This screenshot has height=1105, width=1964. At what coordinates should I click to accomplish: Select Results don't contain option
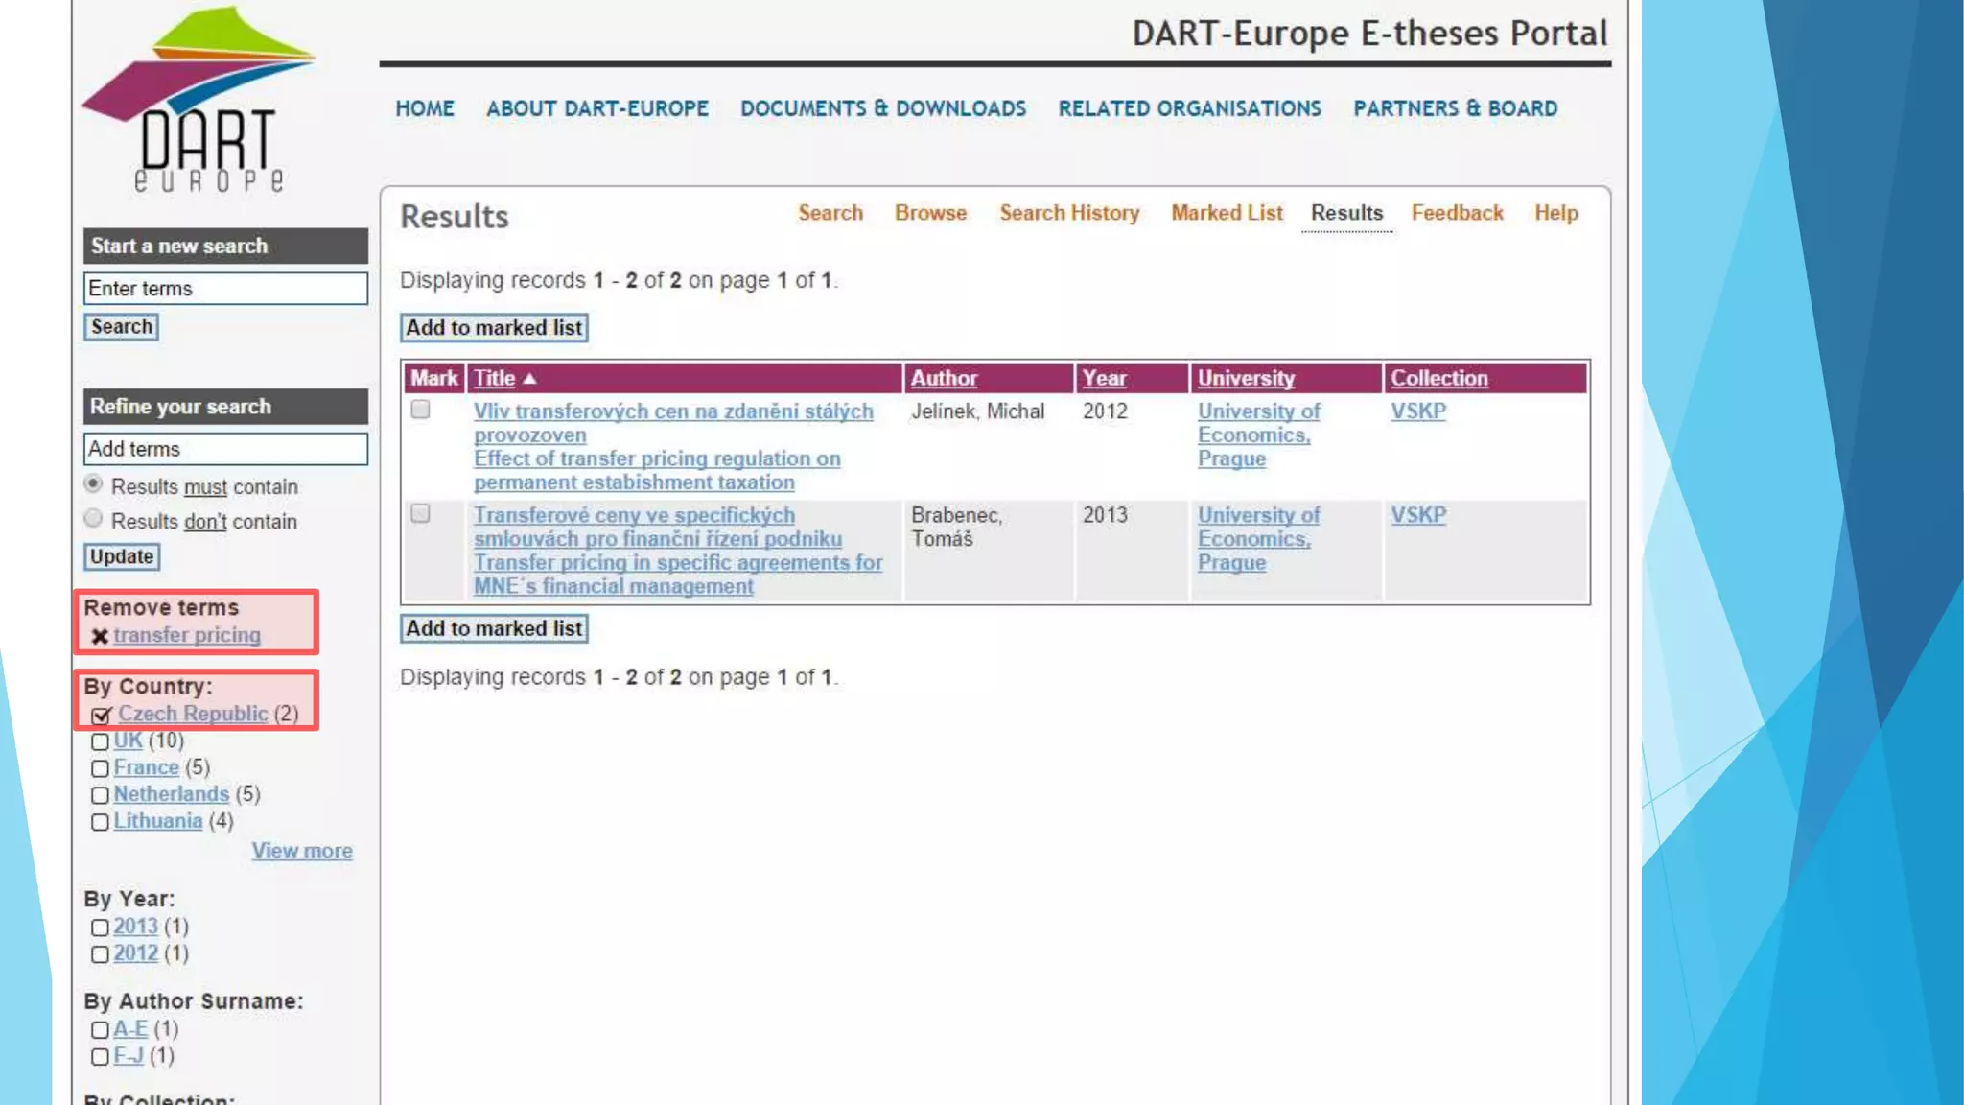click(x=93, y=518)
